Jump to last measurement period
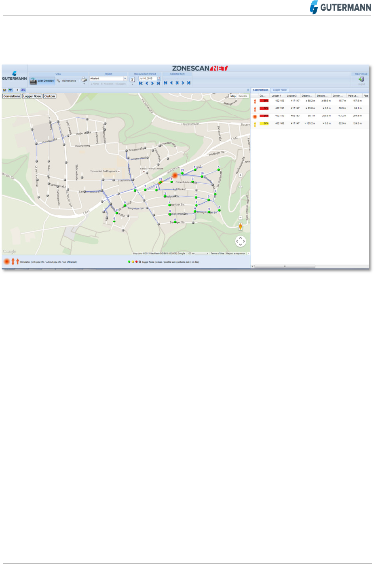Screen dimensions: 374x564 coord(158,83)
